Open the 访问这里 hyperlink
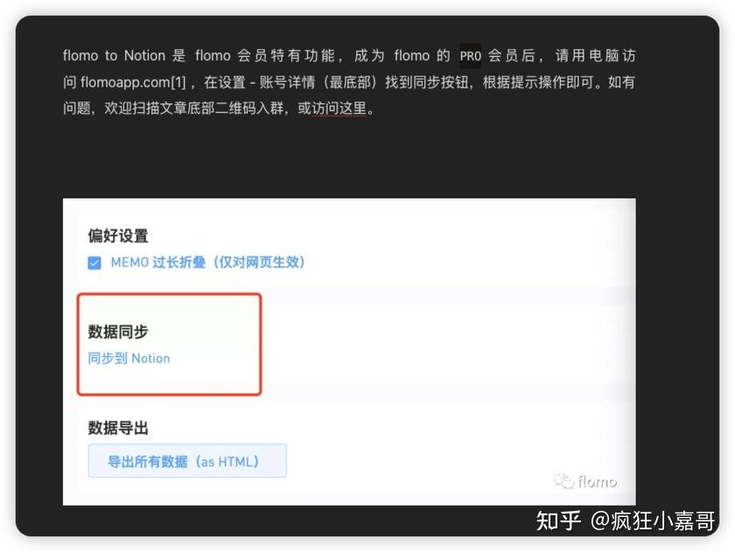The height and width of the screenshot is (552, 735). point(332,108)
